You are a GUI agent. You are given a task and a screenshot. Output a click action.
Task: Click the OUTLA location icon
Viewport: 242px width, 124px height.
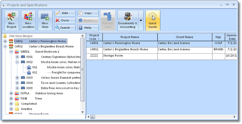(x=17, y=93)
